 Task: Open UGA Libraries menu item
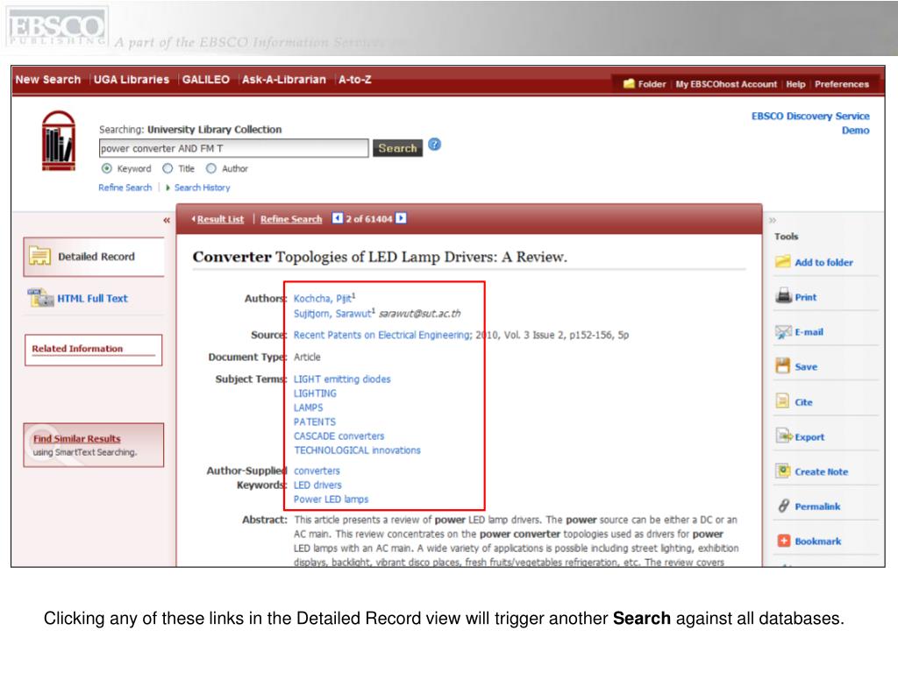point(132,80)
